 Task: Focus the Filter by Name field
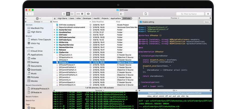point(190,14)
